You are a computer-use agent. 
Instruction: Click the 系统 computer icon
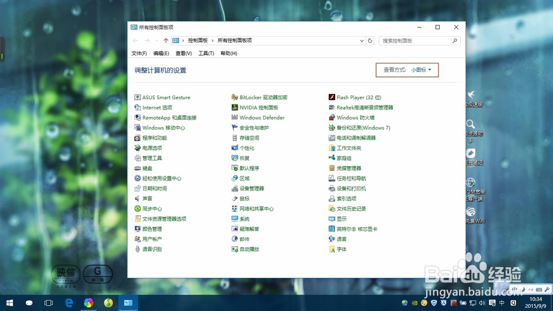[234, 219]
